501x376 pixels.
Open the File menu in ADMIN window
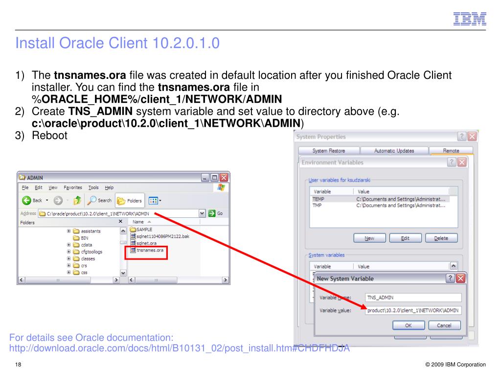pos(25,188)
